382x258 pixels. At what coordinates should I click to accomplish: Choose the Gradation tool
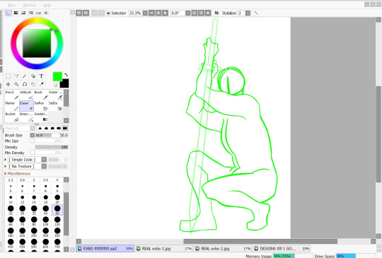[41, 117]
